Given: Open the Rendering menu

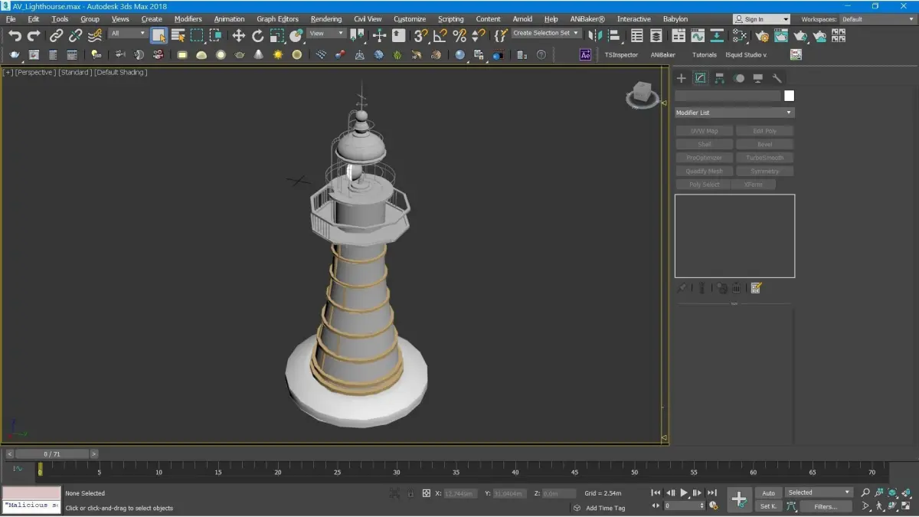Looking at the screenshot, I should tap(326, 19).
